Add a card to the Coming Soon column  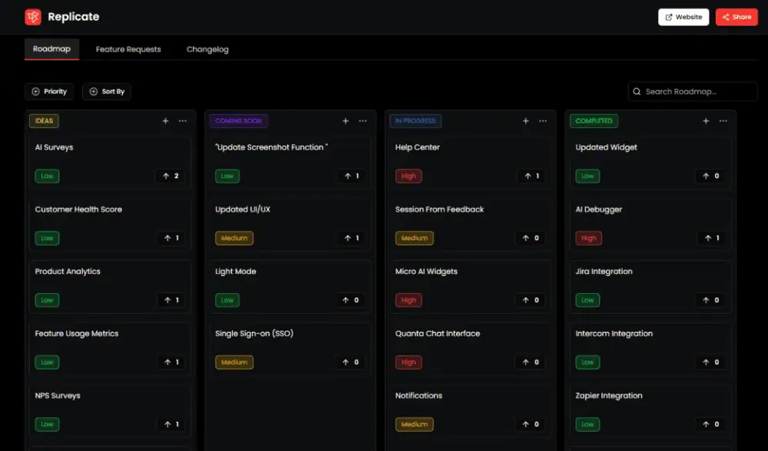(x=346, y=121)
